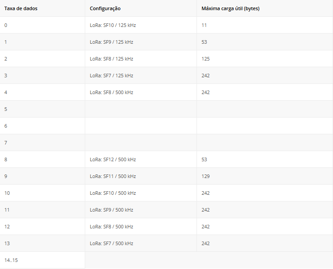This screenshot has height=269, width=333.
Task: Select the "LoRa: SF11 / 500 kHz" cell
Action: (113, 176)
